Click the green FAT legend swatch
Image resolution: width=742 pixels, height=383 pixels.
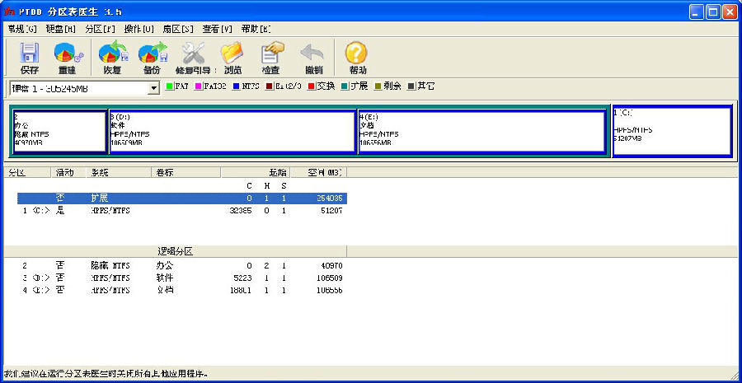[169, 86]
